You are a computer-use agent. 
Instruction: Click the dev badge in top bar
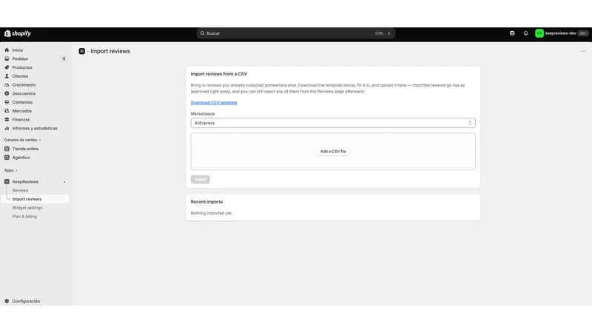coord(583,33)
